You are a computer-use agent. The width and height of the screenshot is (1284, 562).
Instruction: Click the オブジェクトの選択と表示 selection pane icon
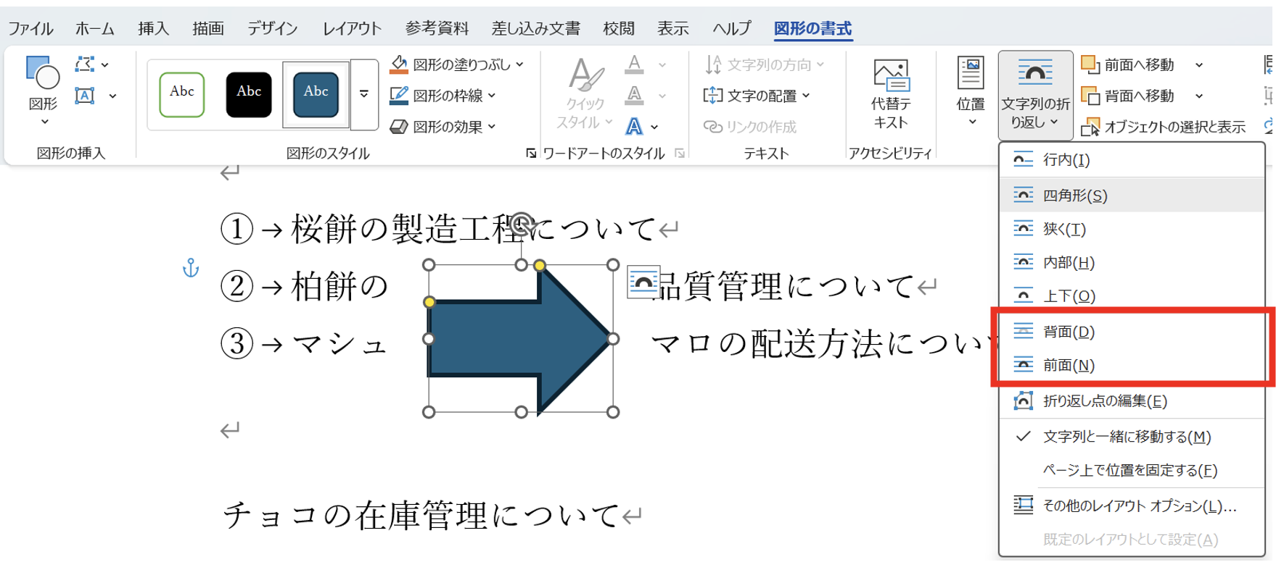1090,127
